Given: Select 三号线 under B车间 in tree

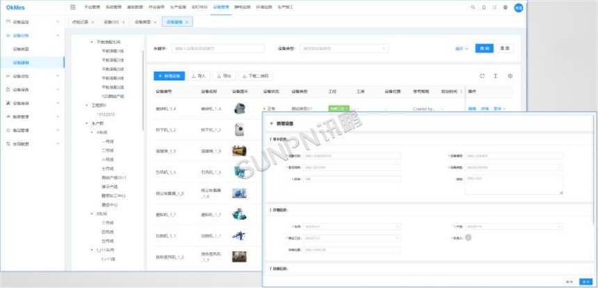Looking at the screenshot, I should [108, 223].
